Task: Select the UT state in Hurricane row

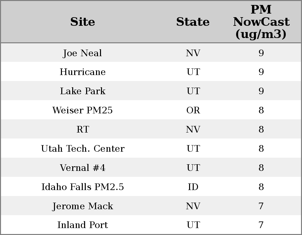Action: click(x=193, y=72)
